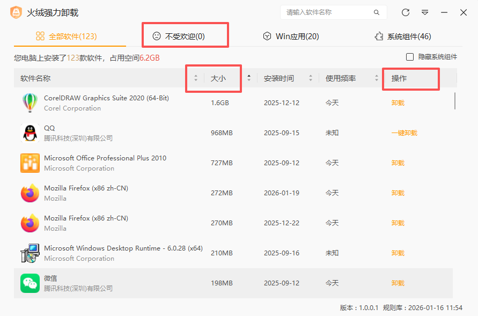This screenshot has width=478, height=316.
Task: Click the 微信 green app icon
Action: [x=30, y=283]
